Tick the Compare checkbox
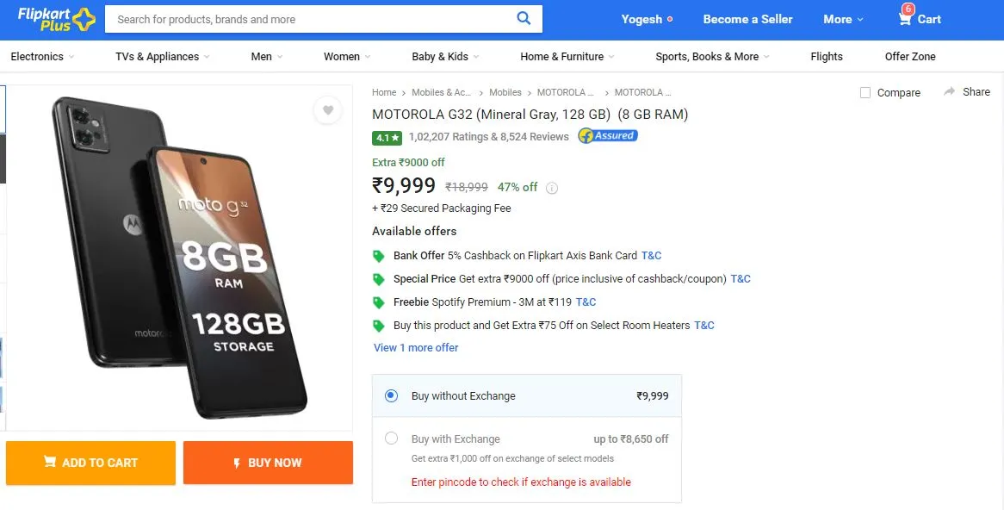The width and height of the screenshot is (1004, 510). tap(865, 93)
